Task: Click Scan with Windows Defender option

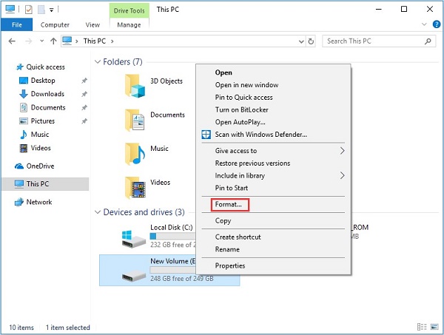Action: point(260,135)
